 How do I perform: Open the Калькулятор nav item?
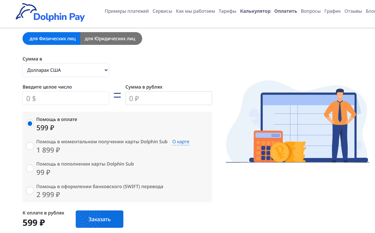(x=255, y=11)
